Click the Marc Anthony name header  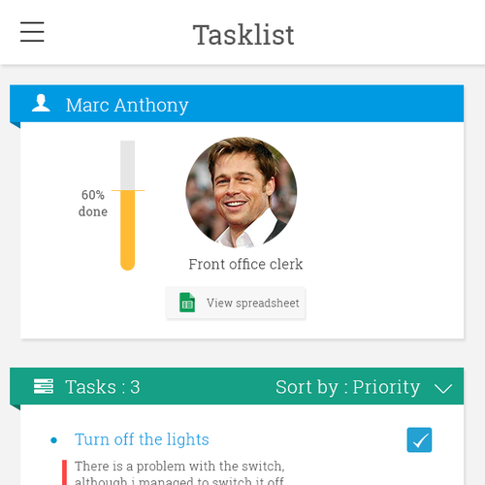point(127,105)
